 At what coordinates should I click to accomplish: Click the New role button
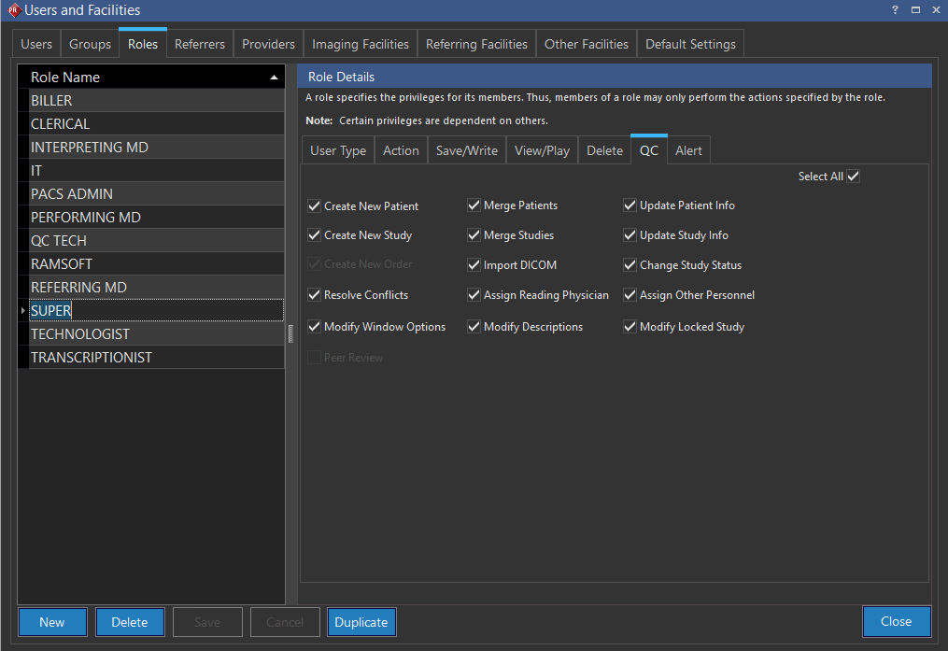52,622
